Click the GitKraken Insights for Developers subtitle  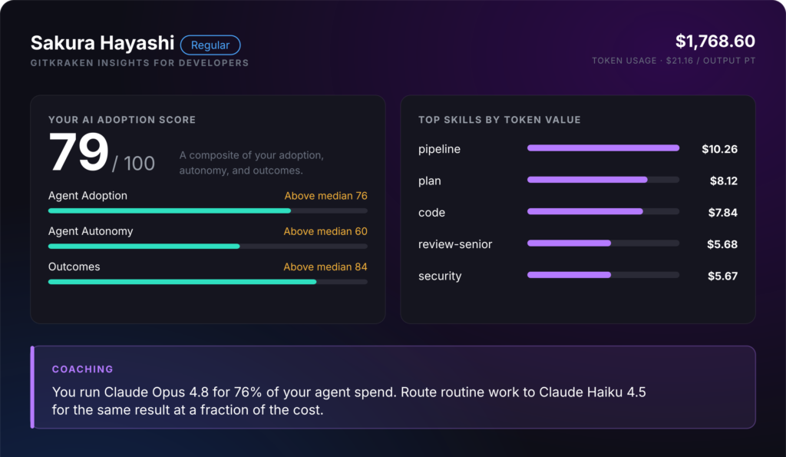(140, 63)
